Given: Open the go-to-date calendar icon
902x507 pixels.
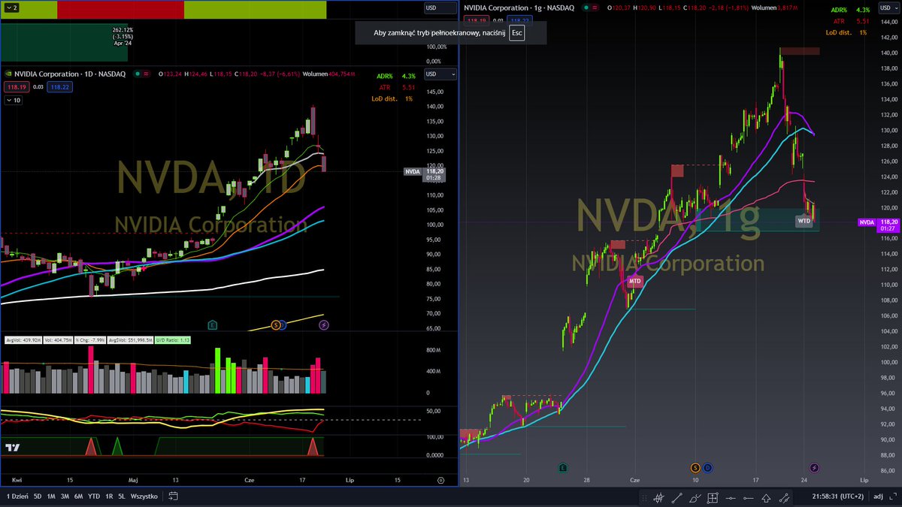Looking at the screenshot, I should [173, 496].
